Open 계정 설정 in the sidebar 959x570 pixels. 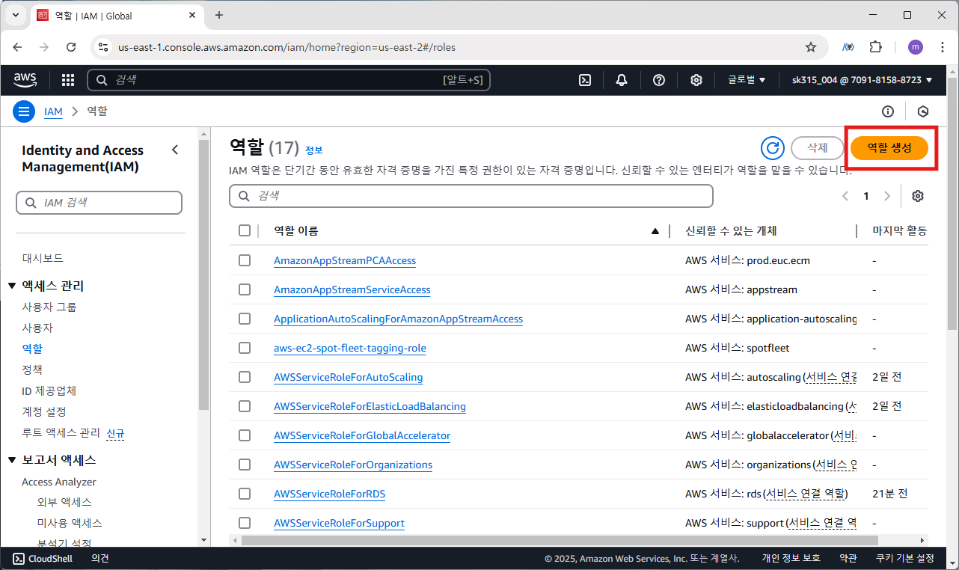click(44, 411)
